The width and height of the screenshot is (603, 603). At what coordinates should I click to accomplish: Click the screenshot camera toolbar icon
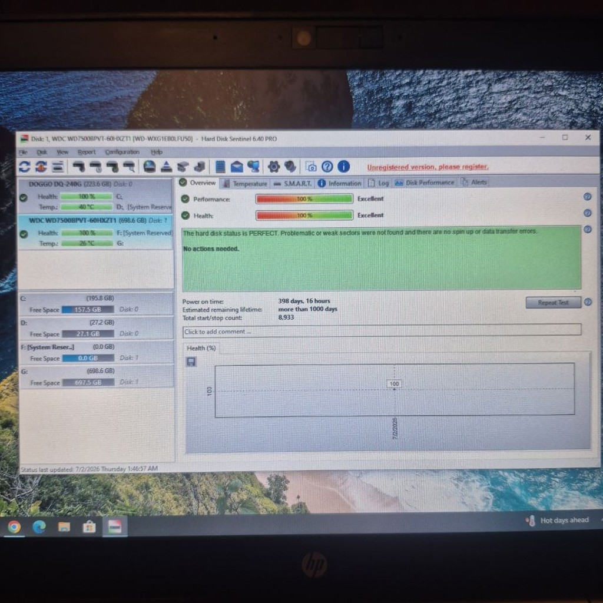pyautogui.click(x=311, y=167)
